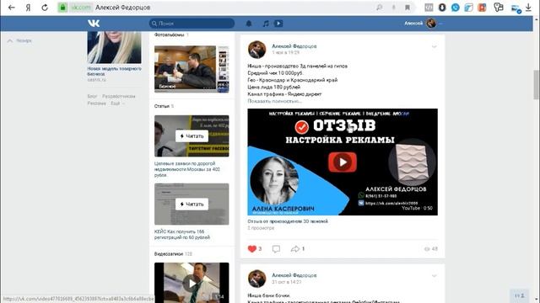
Task: Share the 3D panels post
Action: [294, 249]
